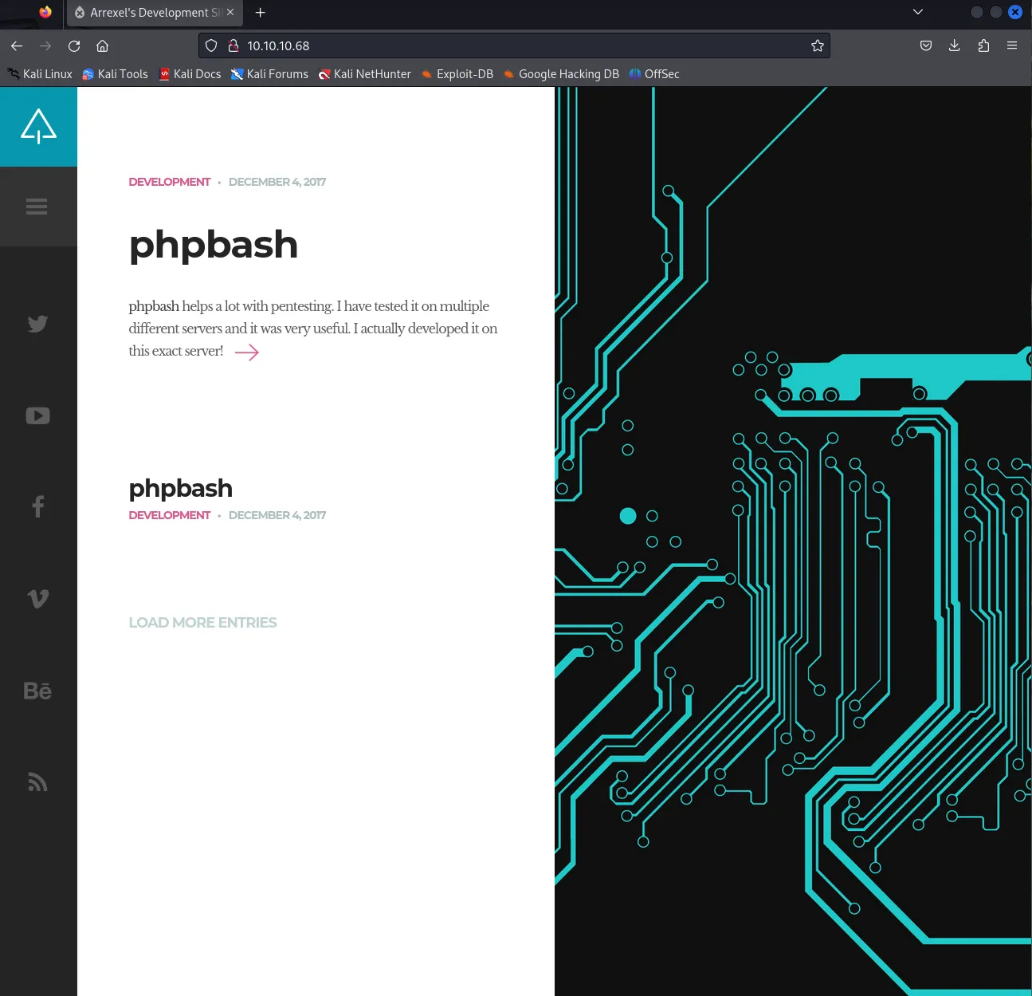Open Kali Linux bookmark

tap(40, 74)
